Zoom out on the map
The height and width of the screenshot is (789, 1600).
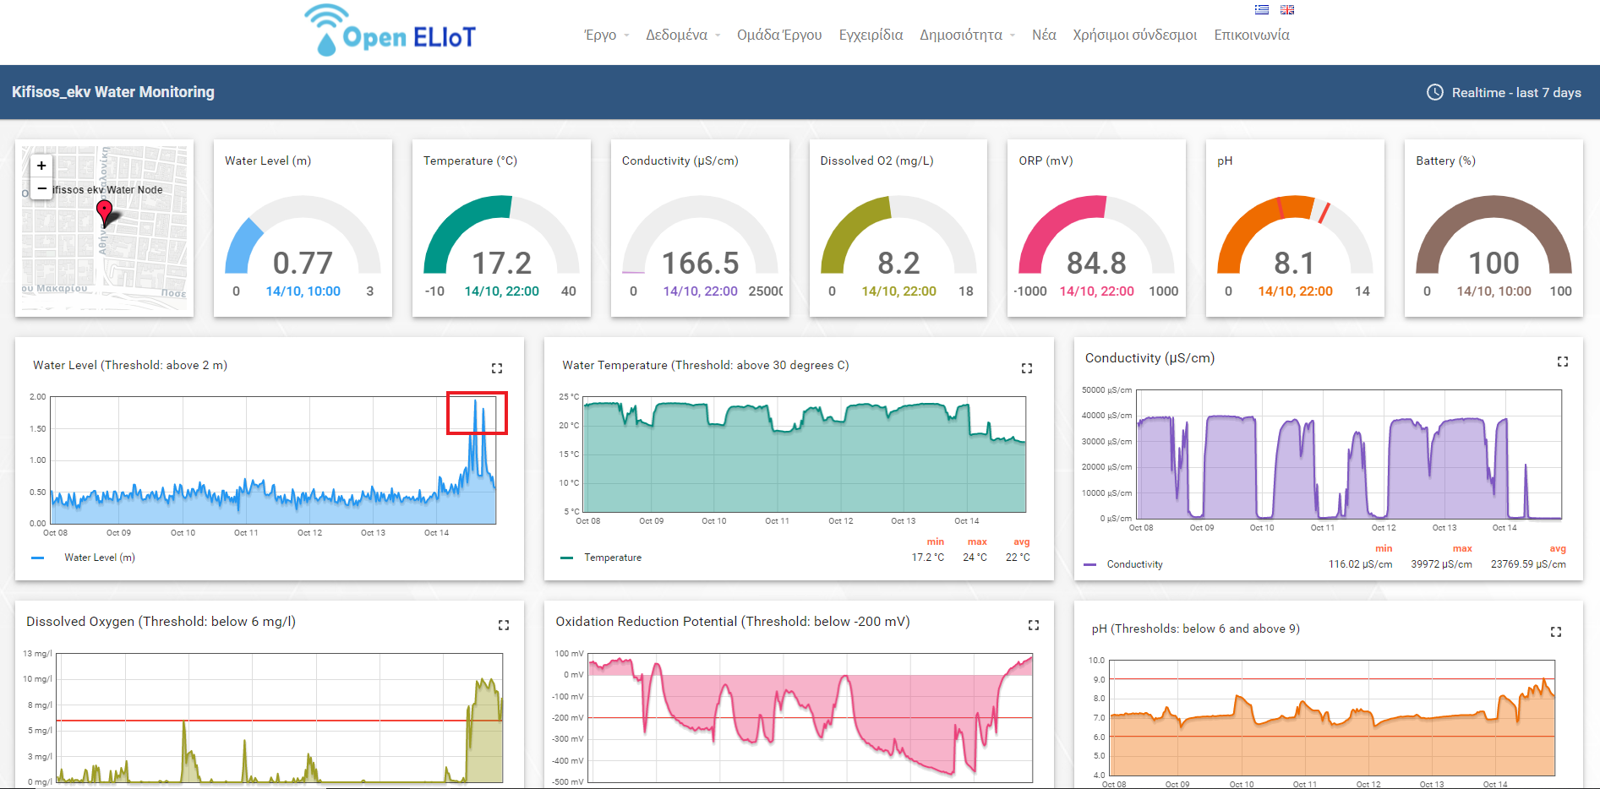pyautogui.click(x=41, y=188)
